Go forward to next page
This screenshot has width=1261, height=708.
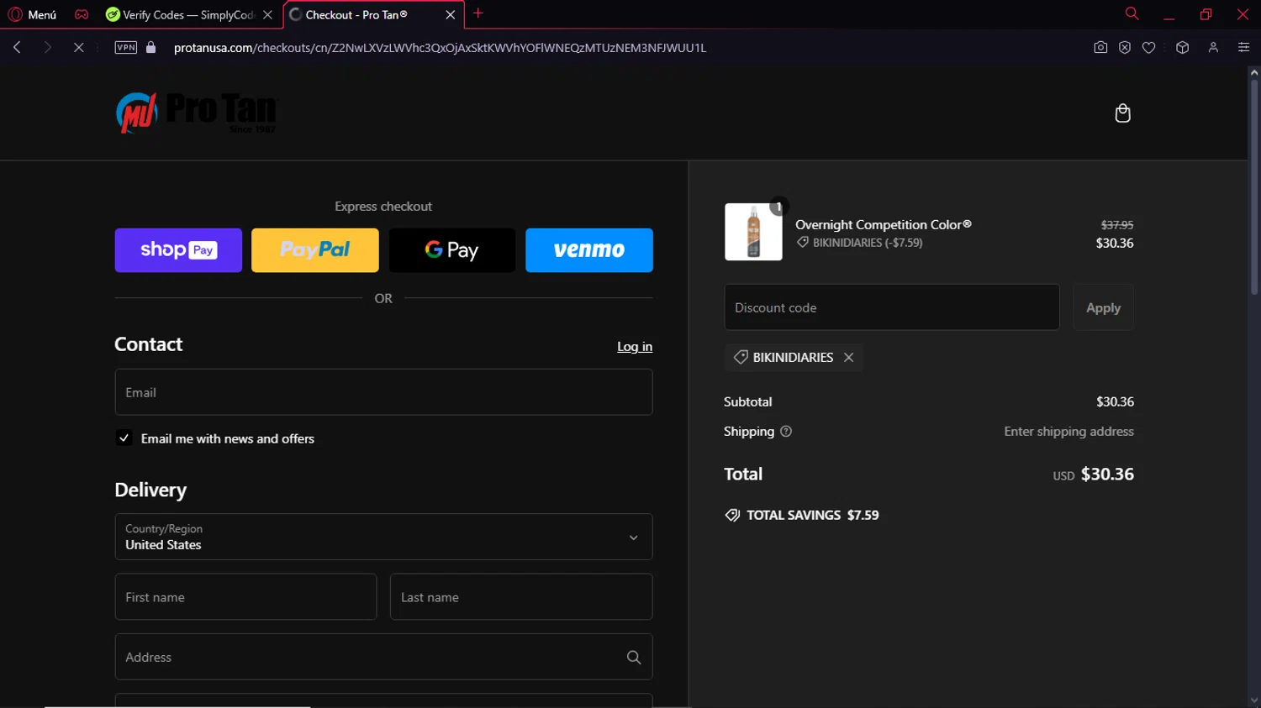(48, 48)
